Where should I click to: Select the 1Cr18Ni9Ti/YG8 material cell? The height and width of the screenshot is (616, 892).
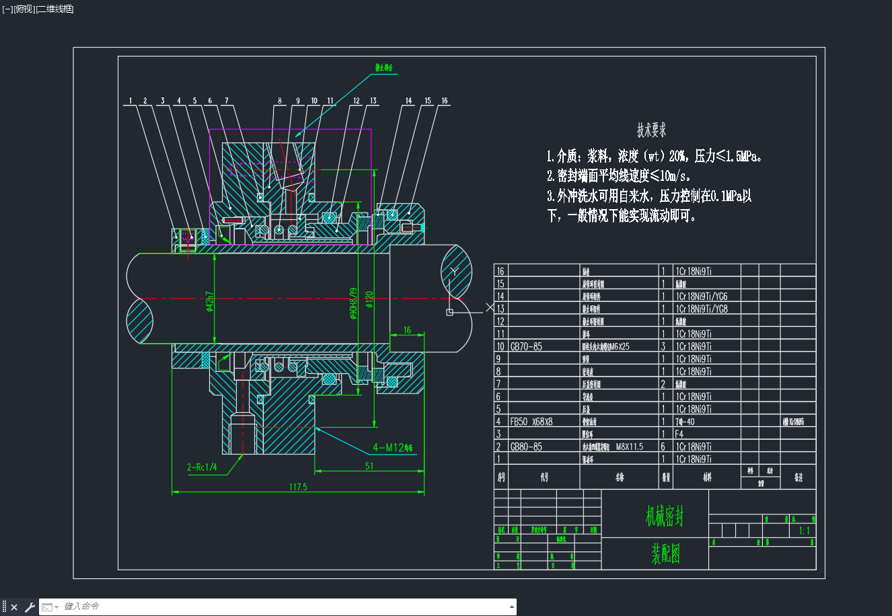pos(702,309)
